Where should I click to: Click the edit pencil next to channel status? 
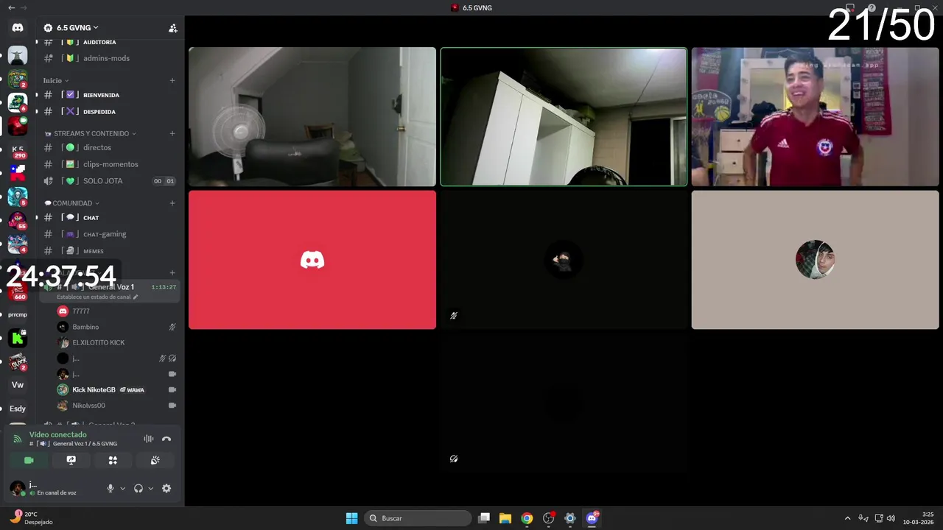136,297
